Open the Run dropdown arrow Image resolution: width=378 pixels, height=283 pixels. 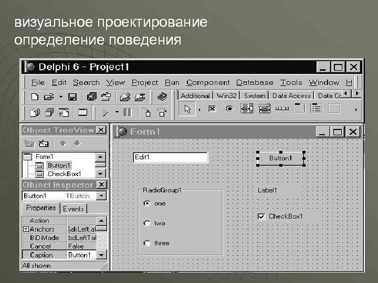117,112
